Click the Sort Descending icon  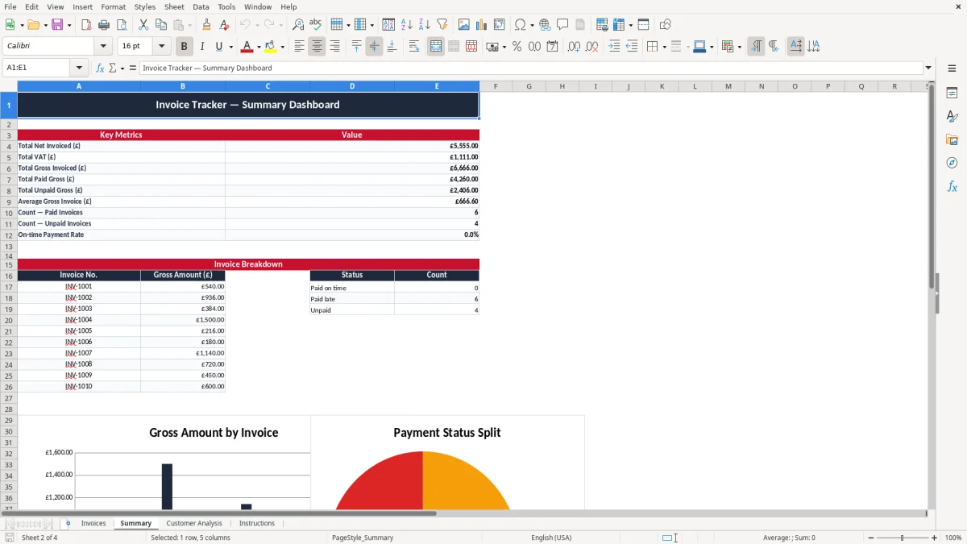click(425, 25)
